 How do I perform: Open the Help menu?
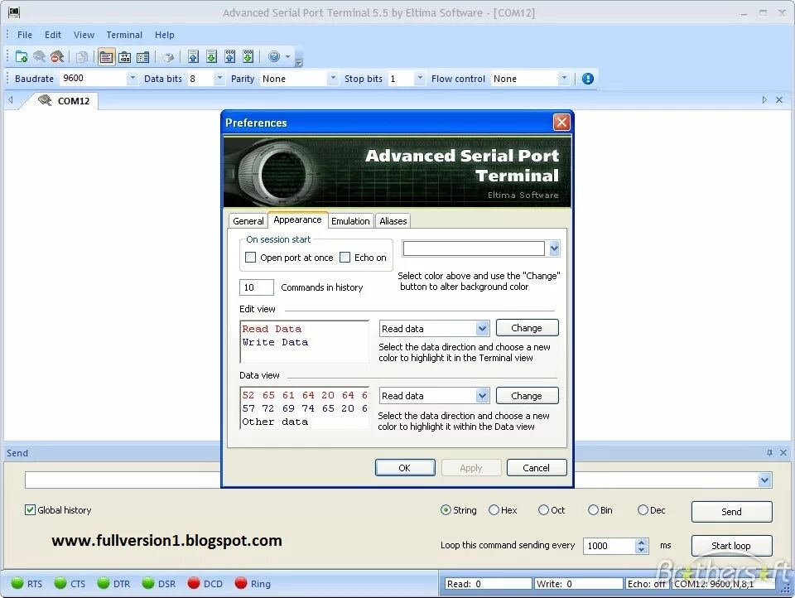(x=164, y=35)
